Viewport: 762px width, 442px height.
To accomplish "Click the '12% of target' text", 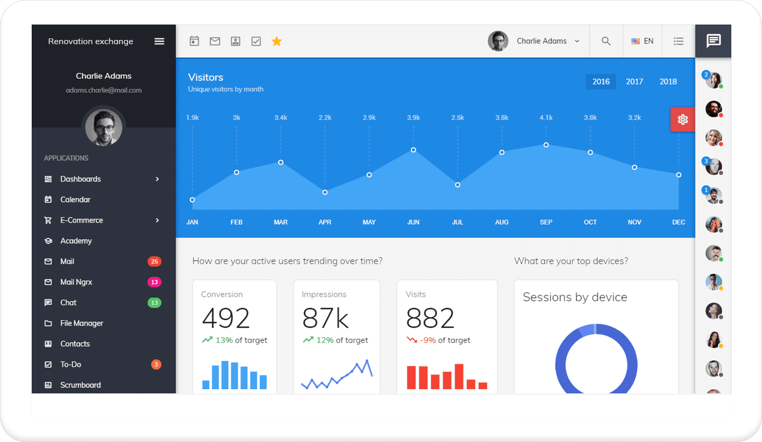I will (x=342, y=340).
